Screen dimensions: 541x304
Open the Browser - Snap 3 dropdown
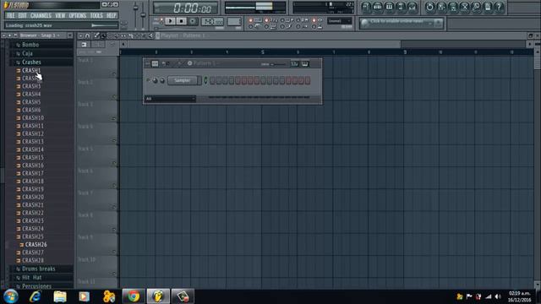[41, 35]
